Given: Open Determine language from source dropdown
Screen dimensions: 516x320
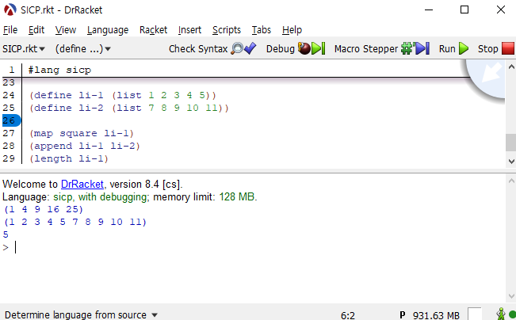Looking at the screenshot, I should (x=82, y=314).
